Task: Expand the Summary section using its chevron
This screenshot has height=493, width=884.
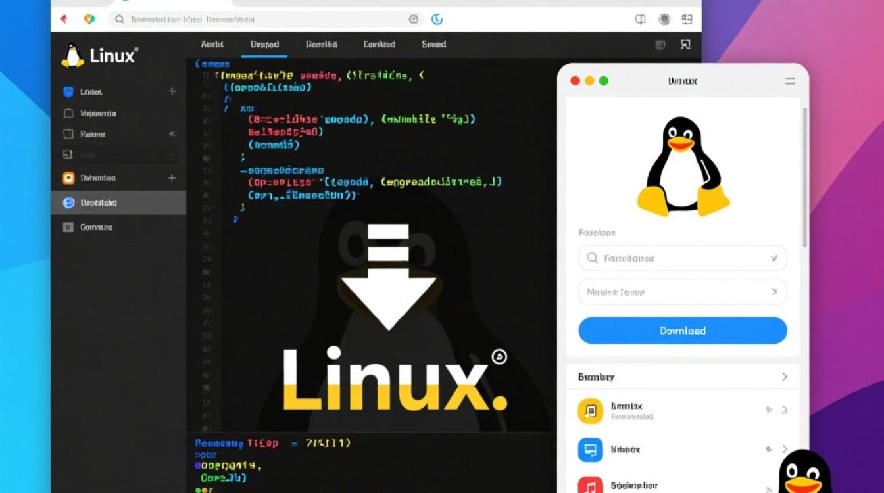Action: tap(784, 376)
